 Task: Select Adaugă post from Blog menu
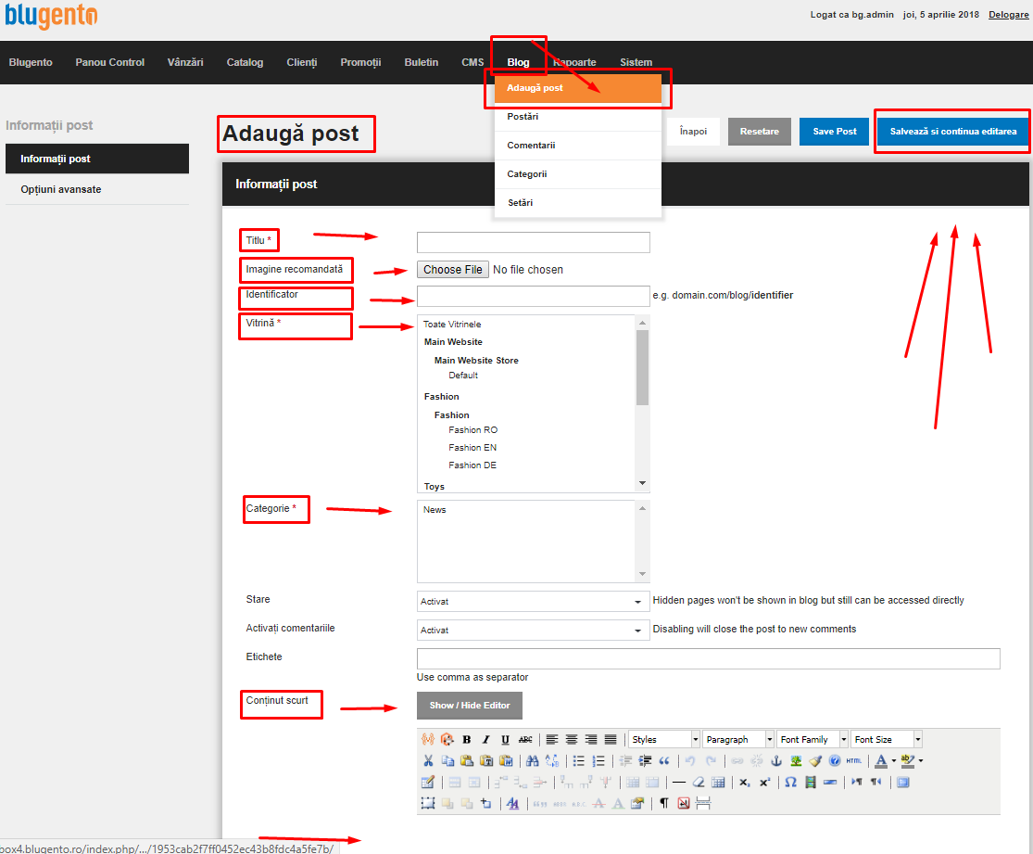click(578, 88)
